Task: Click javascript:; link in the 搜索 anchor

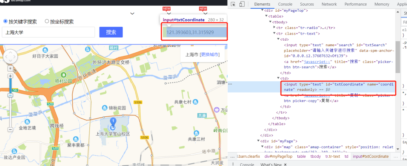Action: (x=317, y=62)
